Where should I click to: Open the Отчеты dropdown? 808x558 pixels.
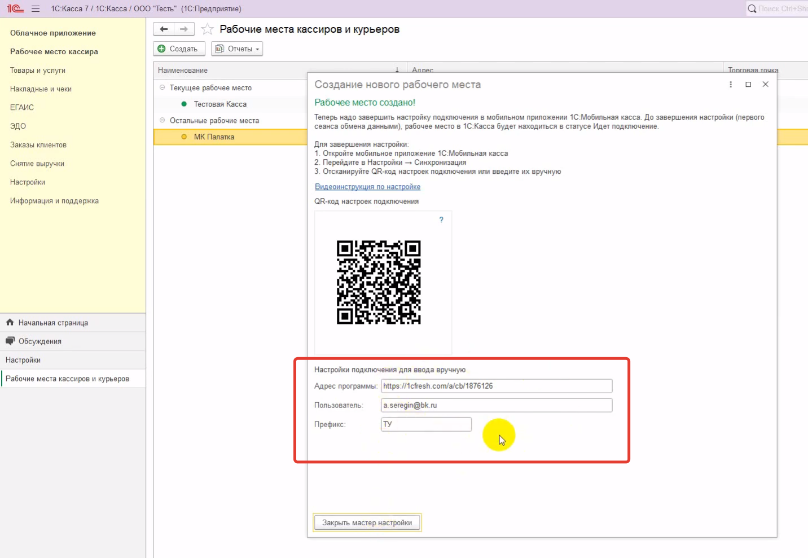(x=237, y=49)
